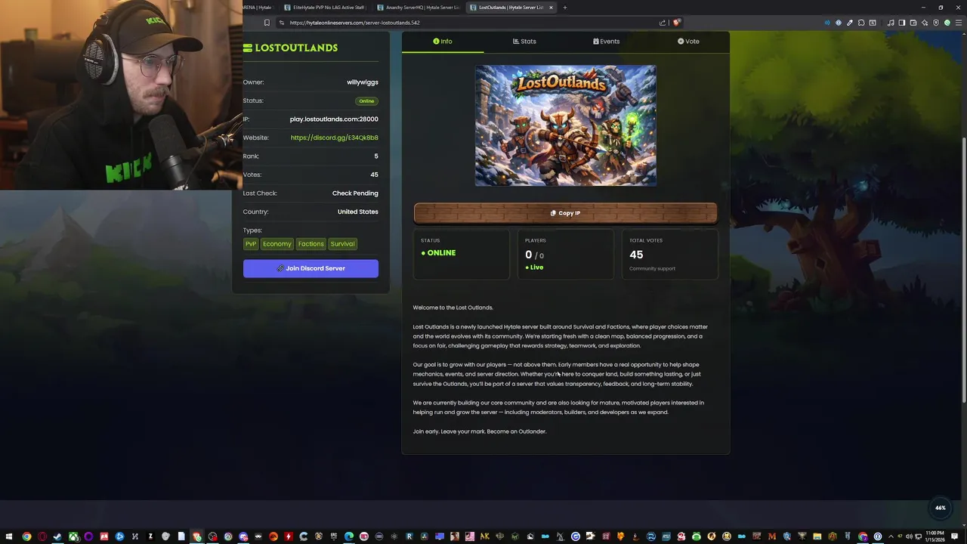Select the Factions type tag

pos(310,244)
